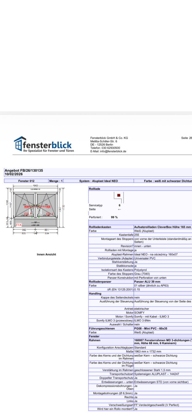Image resolution: width=192 pixels, height=417 pixels.
Task: Tap Aufsatzrollladen CleverBox Höhe 165 mm
Action: pos(163,227)
